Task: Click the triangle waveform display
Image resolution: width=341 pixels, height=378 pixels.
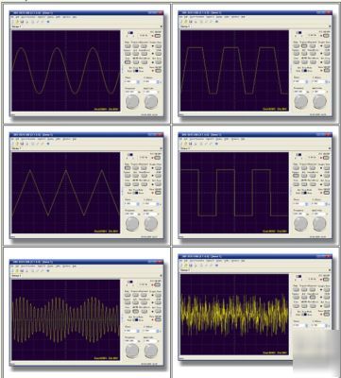Action: pos(65,193)
